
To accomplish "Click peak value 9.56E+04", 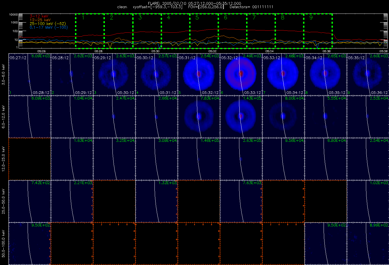I will point(294,141).
